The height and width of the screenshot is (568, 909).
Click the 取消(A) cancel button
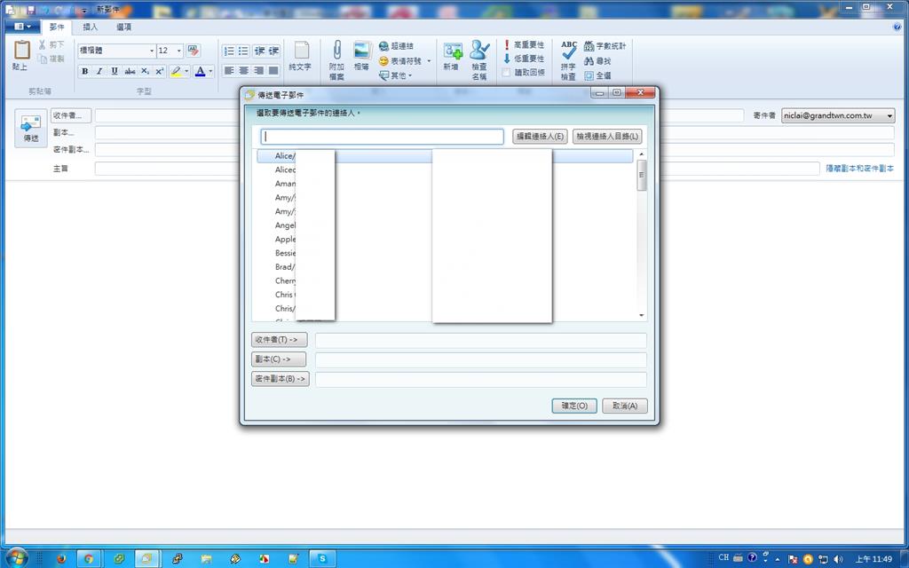624,406
